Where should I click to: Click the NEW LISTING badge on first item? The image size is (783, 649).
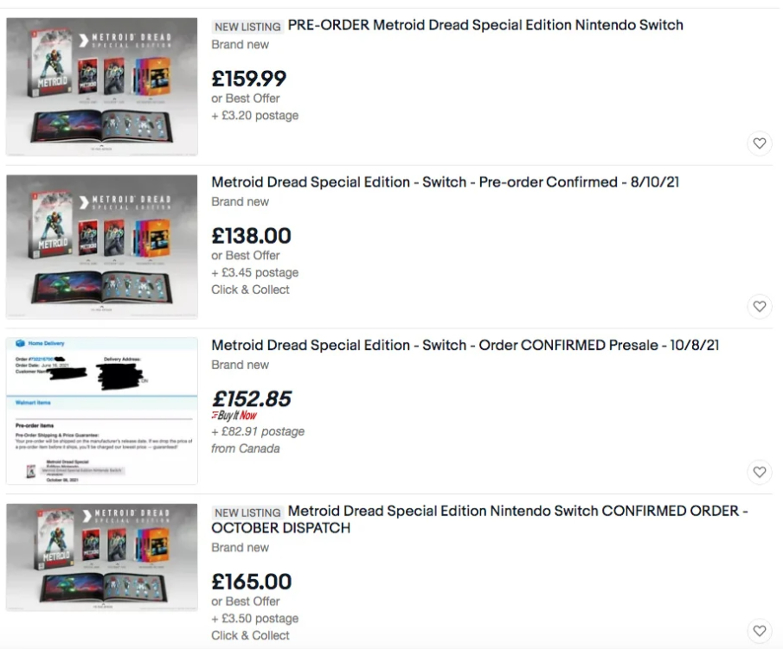[247, 27]
